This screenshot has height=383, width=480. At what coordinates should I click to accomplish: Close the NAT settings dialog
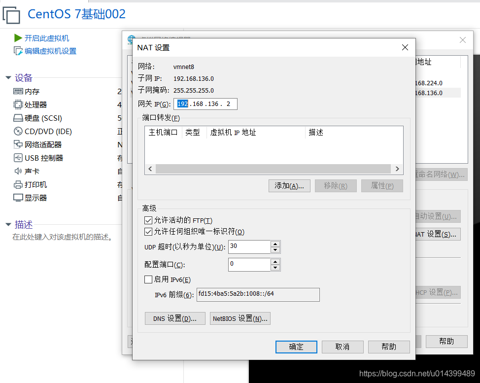[405, 47]
